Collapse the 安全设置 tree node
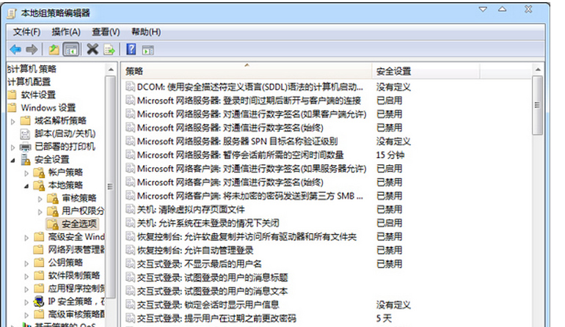 click(x=13, y=161)
